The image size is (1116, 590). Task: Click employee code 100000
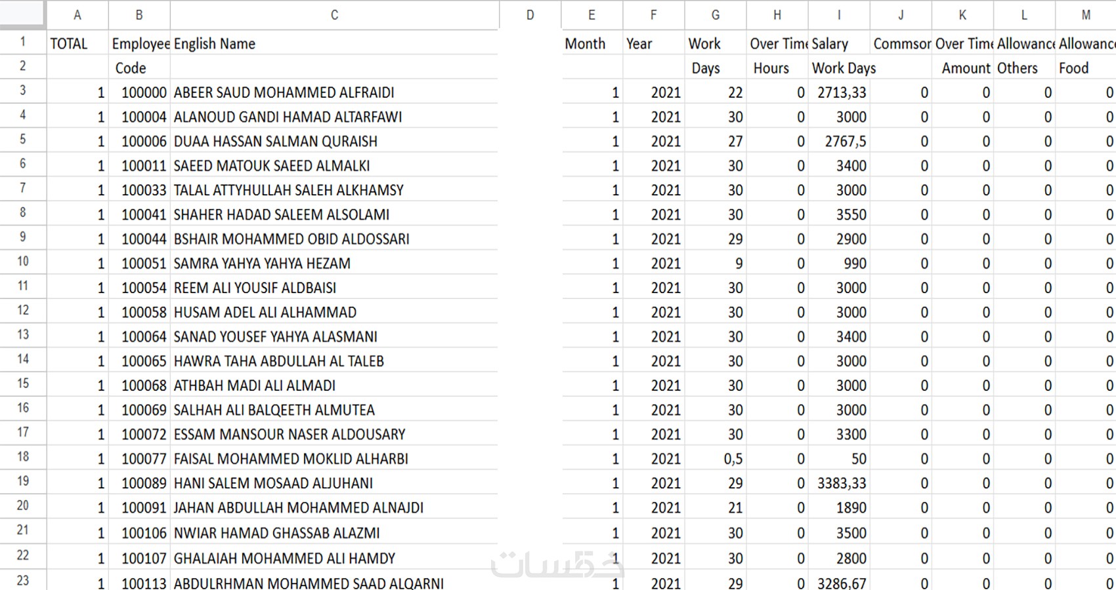point(144,92)
